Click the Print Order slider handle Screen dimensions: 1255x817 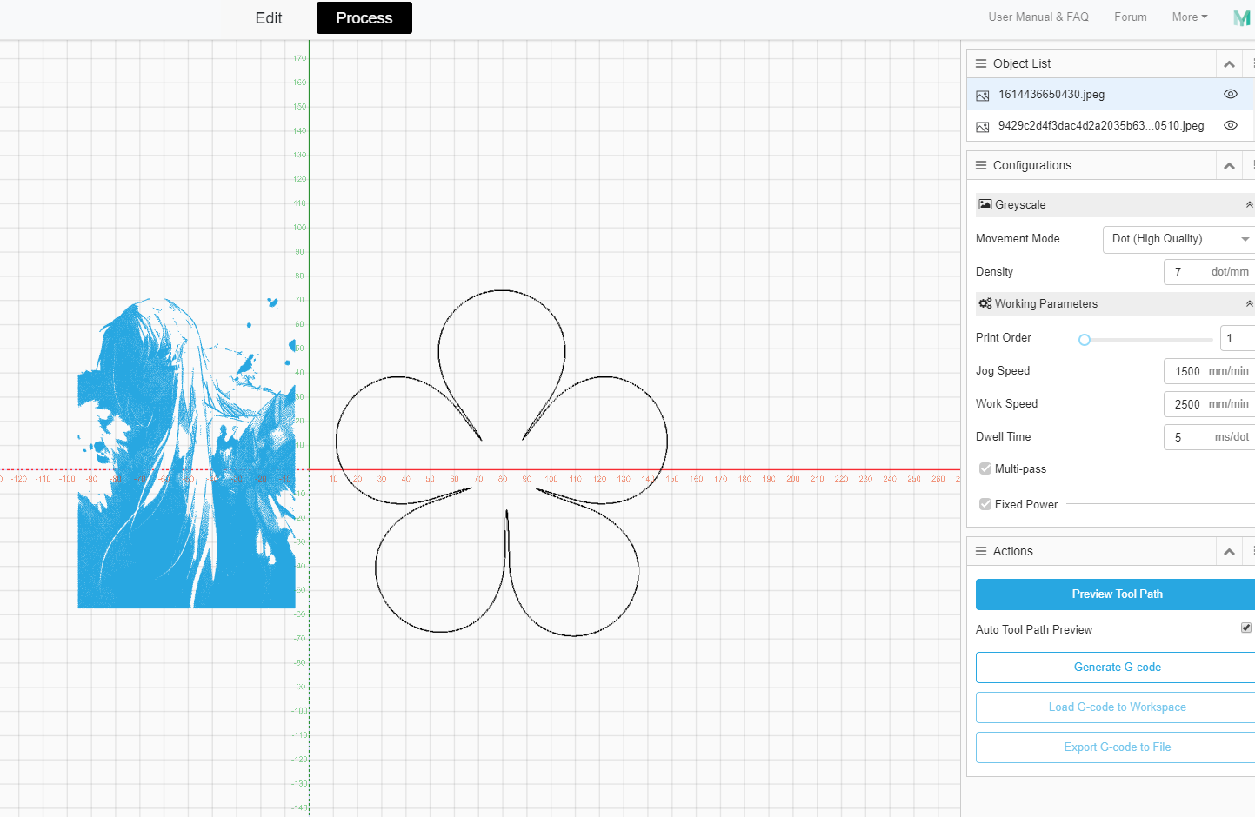coord(1085,340)
